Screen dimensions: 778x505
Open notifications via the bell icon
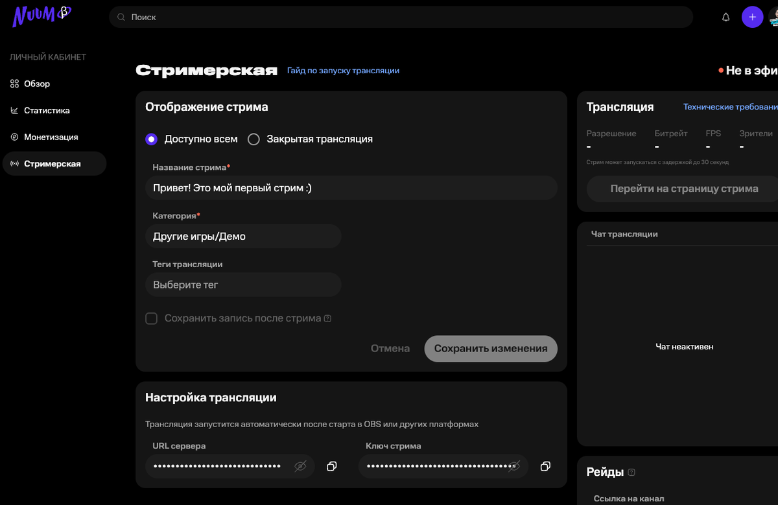[725, 17]
